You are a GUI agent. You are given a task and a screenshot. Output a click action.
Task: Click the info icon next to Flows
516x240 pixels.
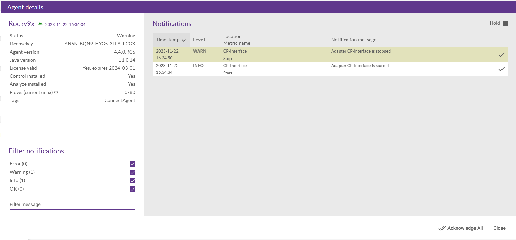56,93
